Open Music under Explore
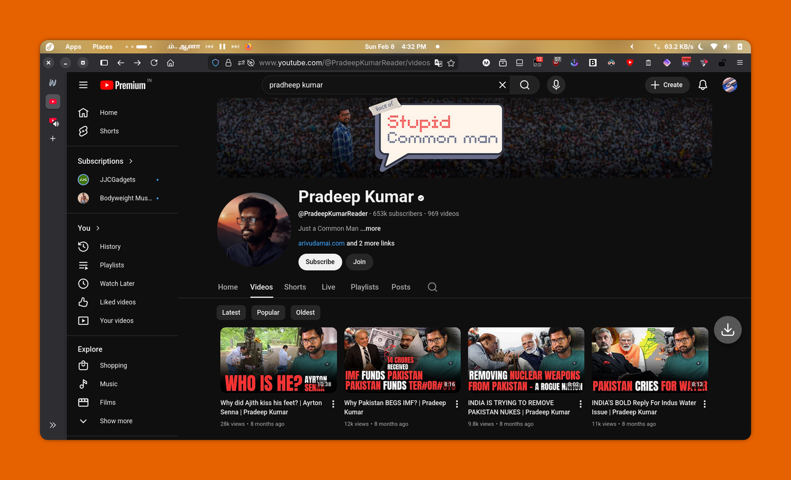The image size is (791, 480). 122,384
